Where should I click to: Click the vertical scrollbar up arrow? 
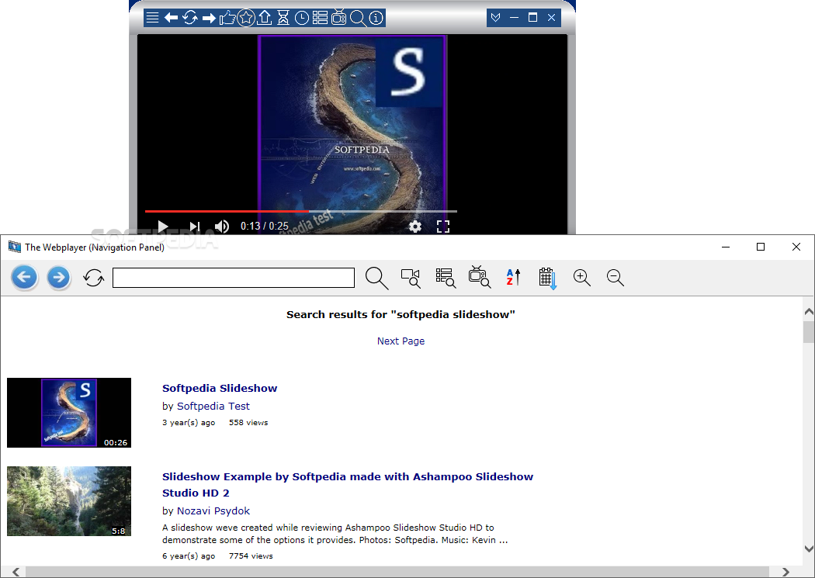809,312
